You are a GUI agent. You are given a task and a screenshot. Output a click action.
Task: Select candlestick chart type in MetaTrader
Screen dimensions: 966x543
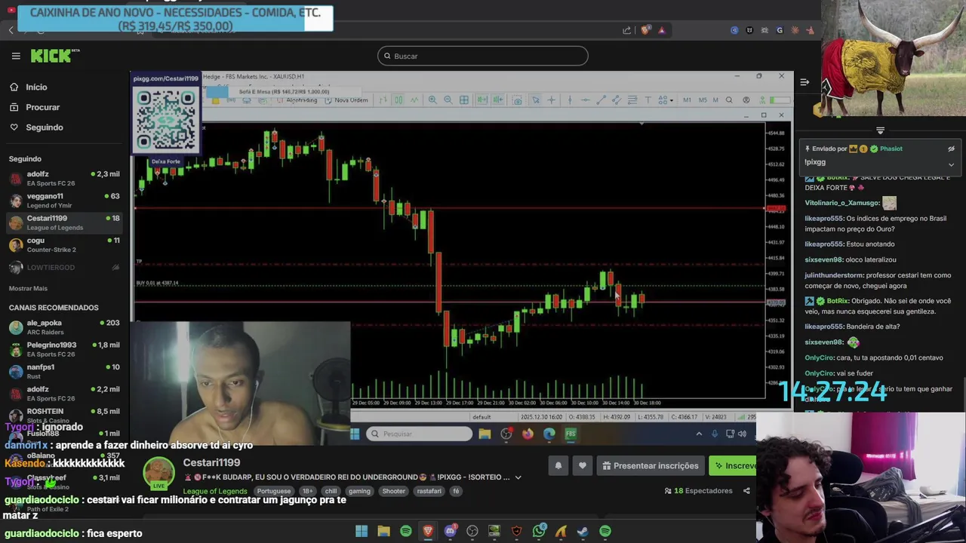coord(398,100)
